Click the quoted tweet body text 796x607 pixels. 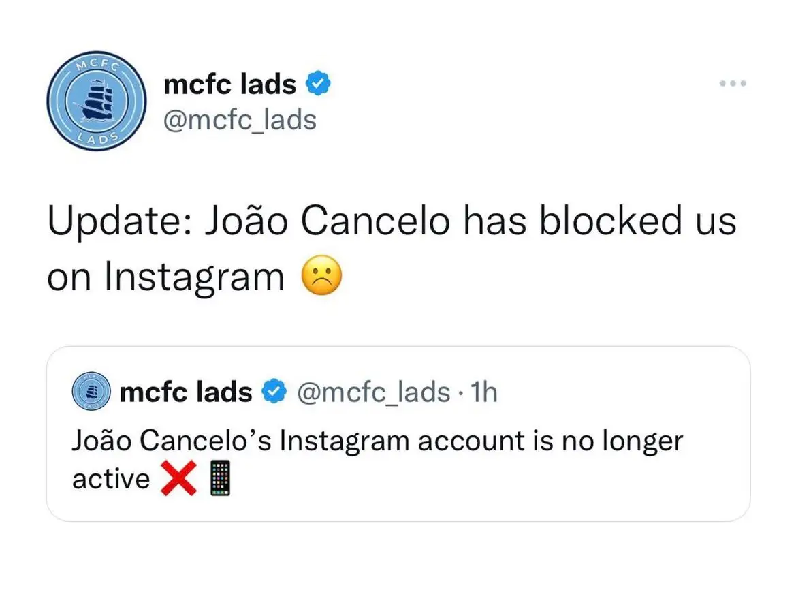point(377,440)
